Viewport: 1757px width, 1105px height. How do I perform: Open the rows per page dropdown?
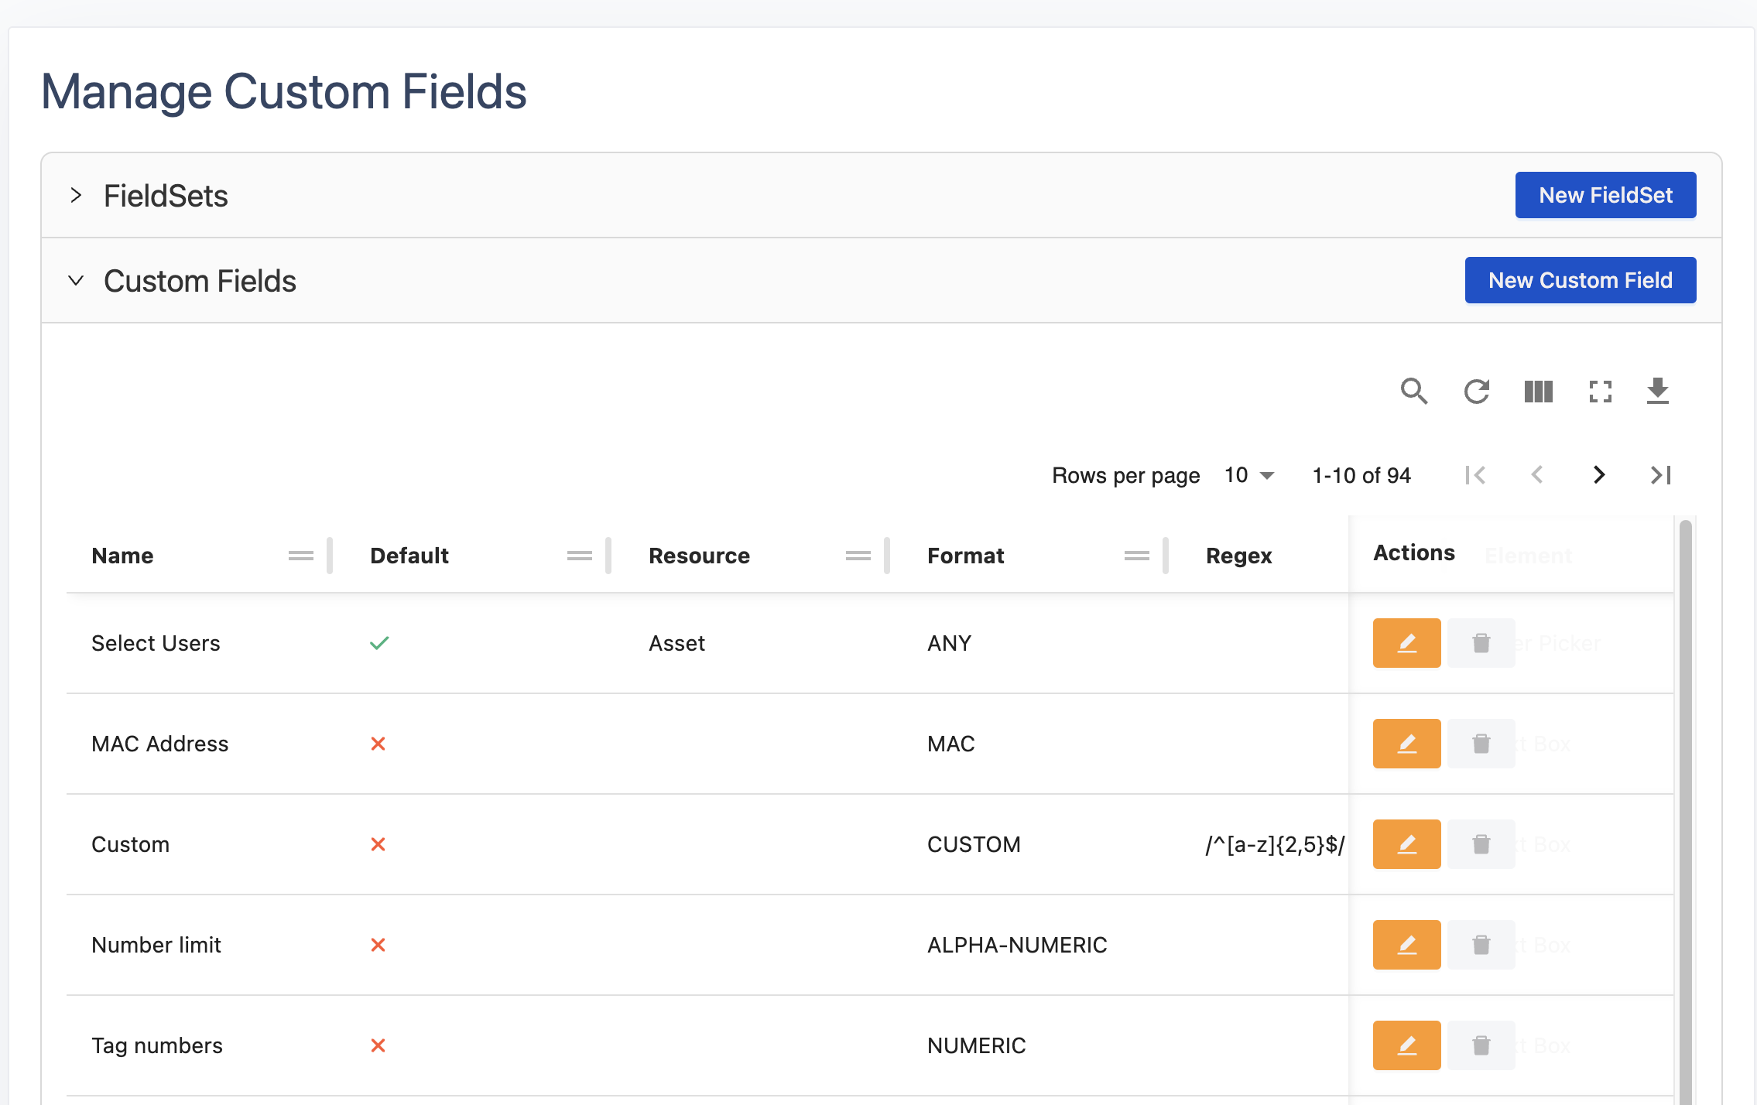coord(1249,475)
